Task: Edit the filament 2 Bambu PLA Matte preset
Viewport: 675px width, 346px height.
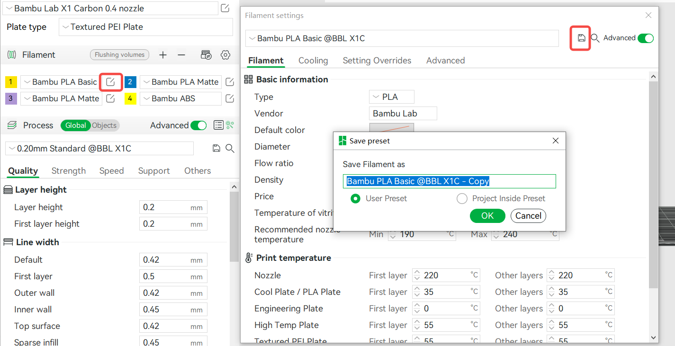Action: [x=230, y=82]
